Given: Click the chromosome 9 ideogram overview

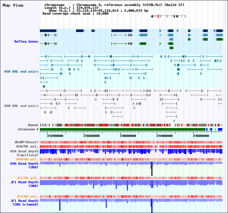Looking at the screenshot, I should pos(169,16).
